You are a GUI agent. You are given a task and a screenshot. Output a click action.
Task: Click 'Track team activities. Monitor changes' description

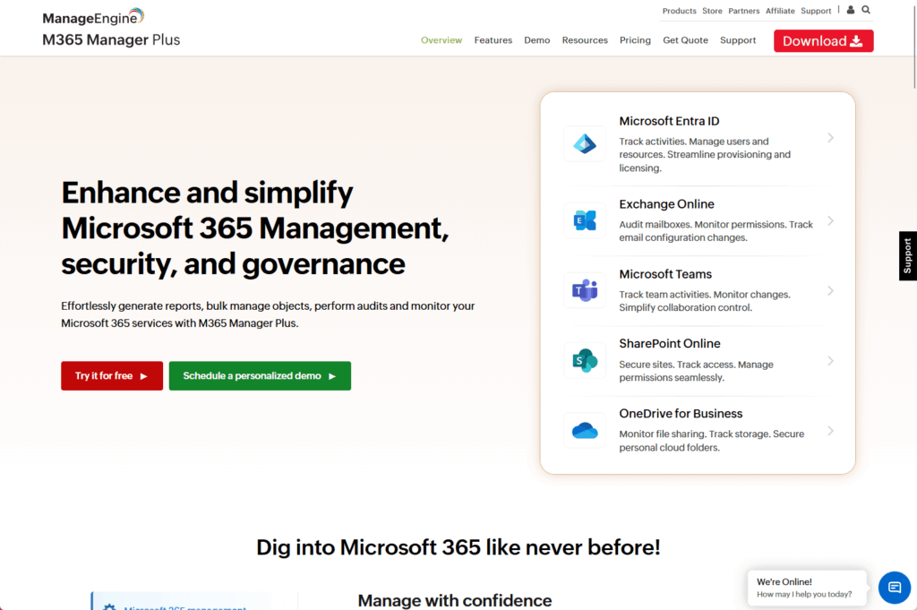click(705, 301)
